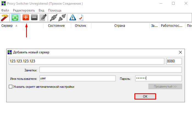Viewport: 192px width, 128px height.
Task: Click the Пароль password field
Action: [x=158, y=78]
